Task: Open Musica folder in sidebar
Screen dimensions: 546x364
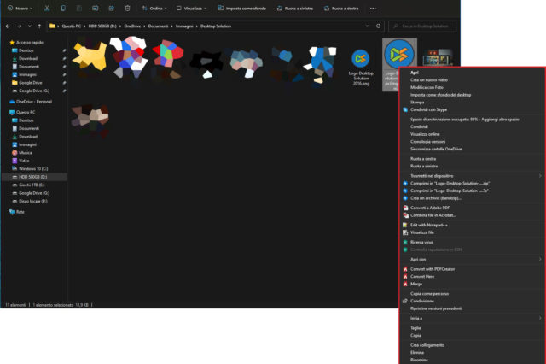Action: click(22, 153)
